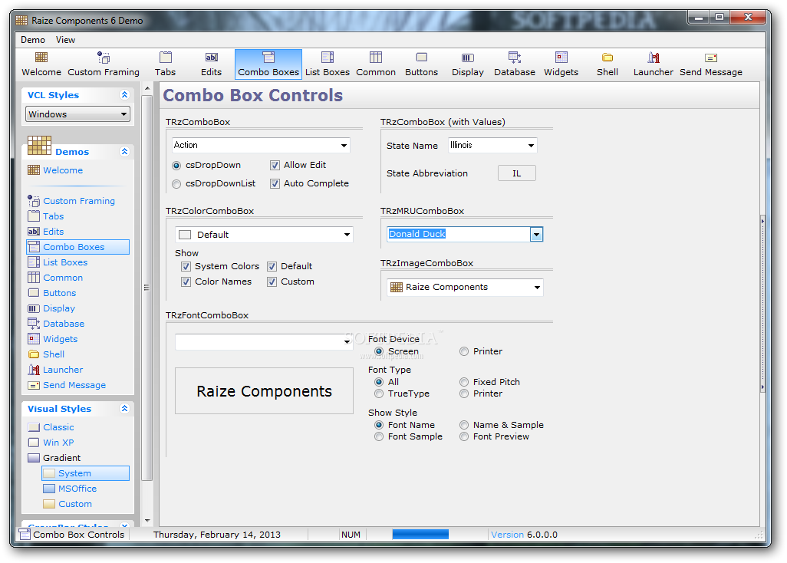Open the Shell toolbar icon
The height and width of the screenshot is (563, 787).
click(x=608, y=58)
